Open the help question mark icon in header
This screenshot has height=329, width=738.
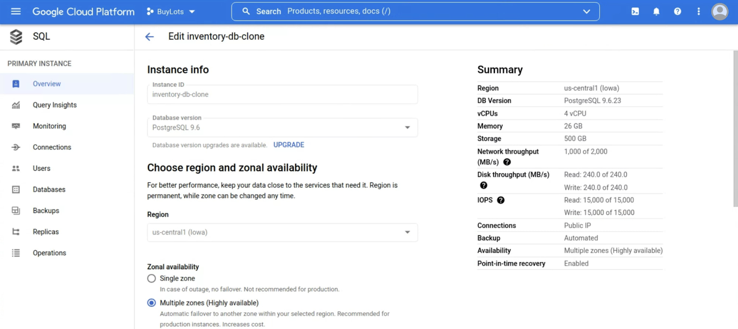pyautogui.click(x=677, y=11)
